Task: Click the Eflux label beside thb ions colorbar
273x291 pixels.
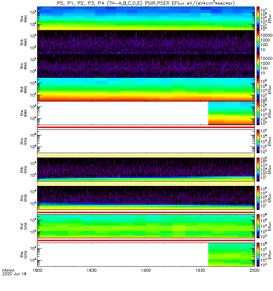Action: pyautogui.click(x=269, y=170)
